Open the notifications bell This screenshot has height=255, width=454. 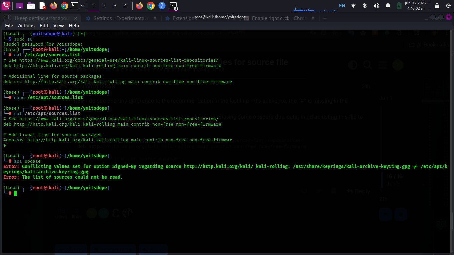coord(388,5)
